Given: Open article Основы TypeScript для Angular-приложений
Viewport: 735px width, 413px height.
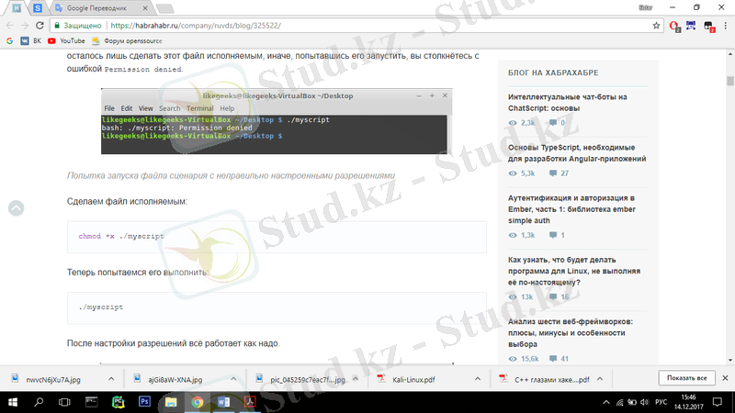Looking at the screenshot, I should click(577, 153).
